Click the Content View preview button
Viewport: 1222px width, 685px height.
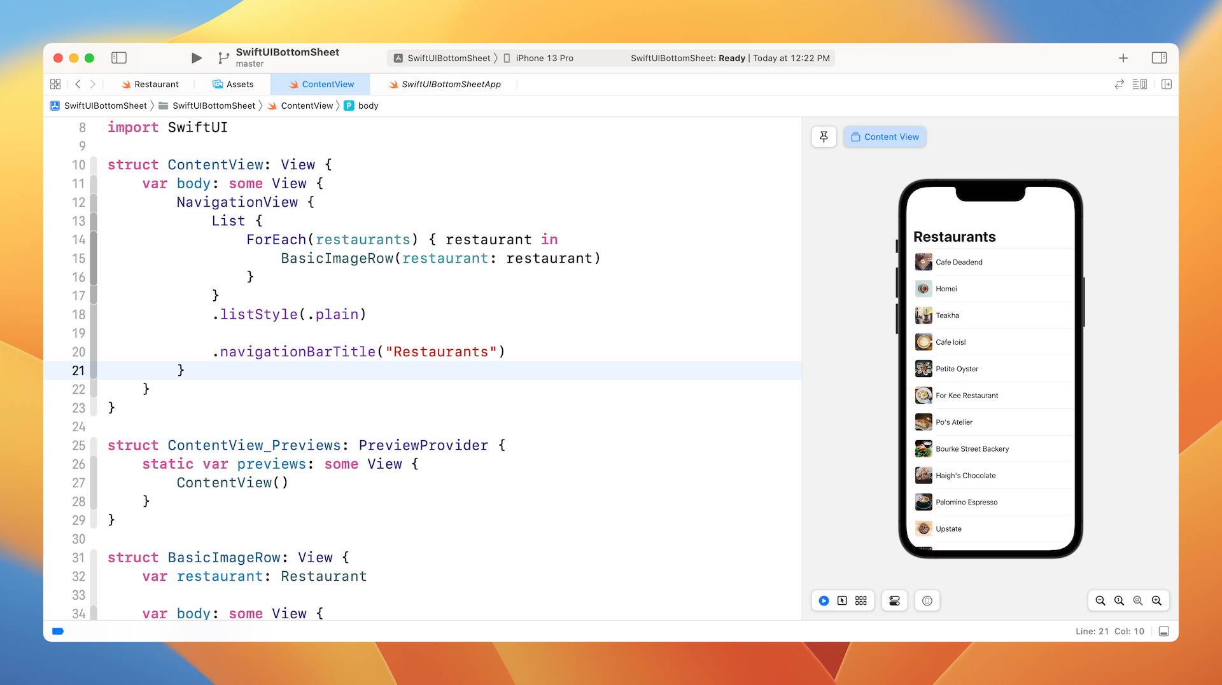885,137
